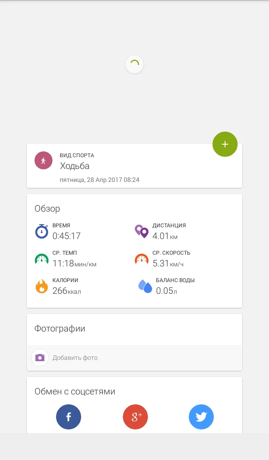Tap the Фотографии section heading
The width and height of the screenshot is (269, 460).
pyautogui.click(x=60, y=328)
